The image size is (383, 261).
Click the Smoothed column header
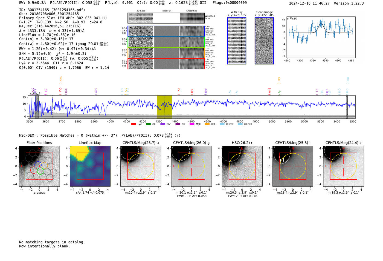point(191,11)
